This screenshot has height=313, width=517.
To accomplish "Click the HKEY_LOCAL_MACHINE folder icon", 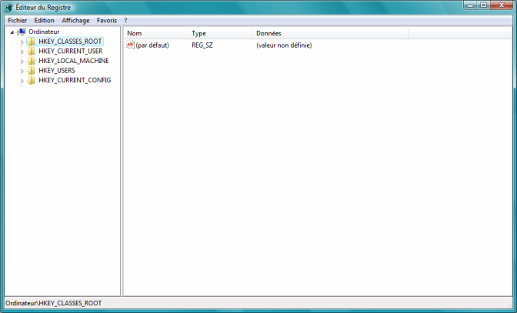I will (x=32, y=61).
